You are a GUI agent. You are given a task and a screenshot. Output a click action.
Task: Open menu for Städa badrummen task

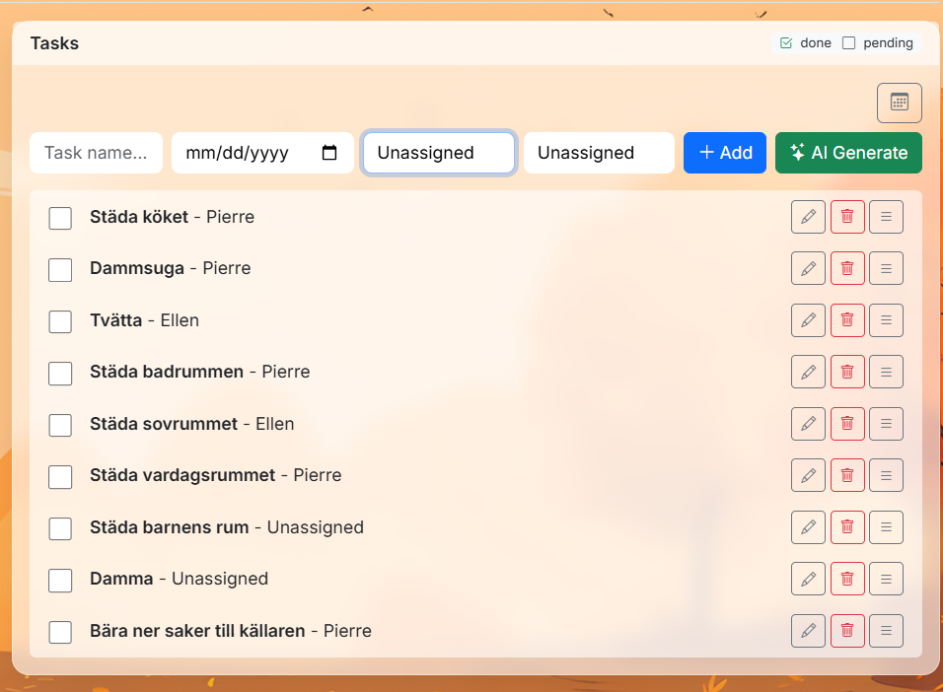click(x=886, y=372)
